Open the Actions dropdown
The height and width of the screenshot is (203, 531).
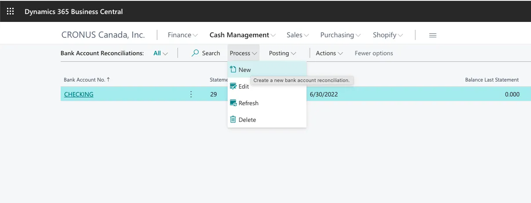(x=329, y=53)
